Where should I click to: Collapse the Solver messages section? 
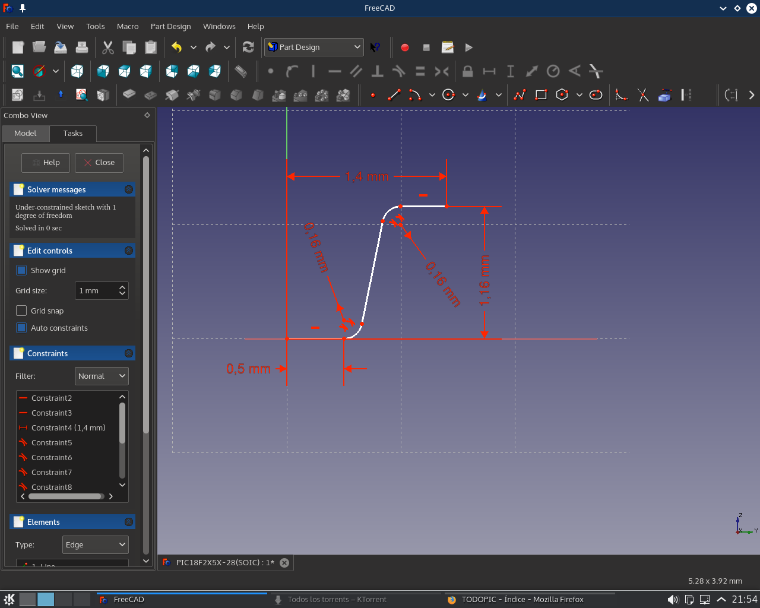[x=129, y=189]
